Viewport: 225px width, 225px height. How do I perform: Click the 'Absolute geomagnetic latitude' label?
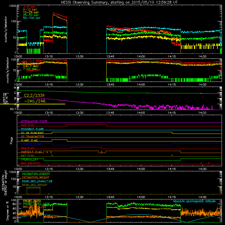tap(194, 201)
